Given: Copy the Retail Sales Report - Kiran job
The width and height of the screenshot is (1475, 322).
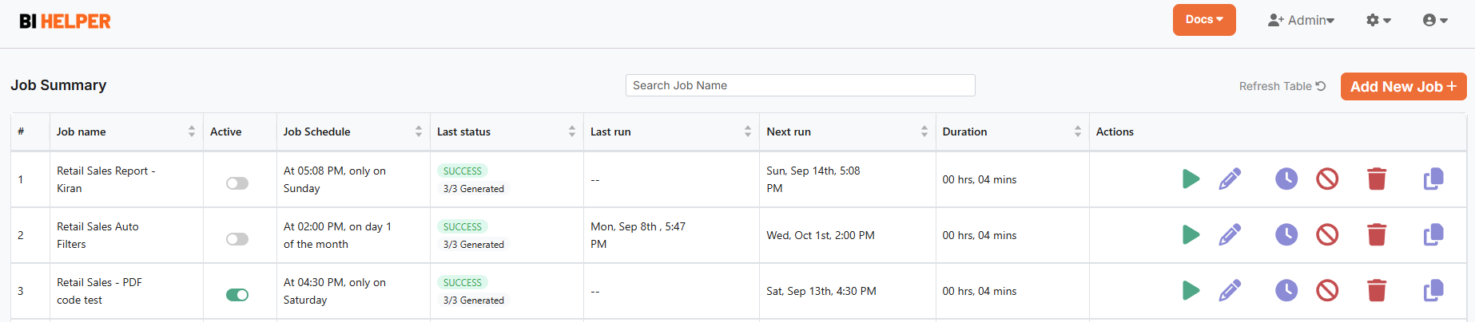Looking at the screenshot, I should click(x=1433, y=179).
